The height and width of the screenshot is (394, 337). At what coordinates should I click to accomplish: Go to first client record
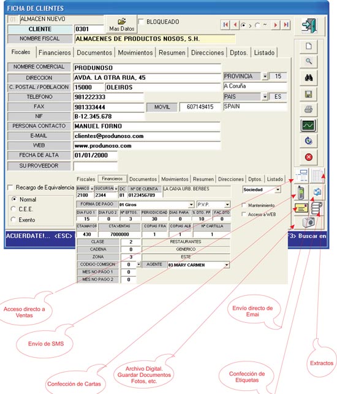pos(225,25)
